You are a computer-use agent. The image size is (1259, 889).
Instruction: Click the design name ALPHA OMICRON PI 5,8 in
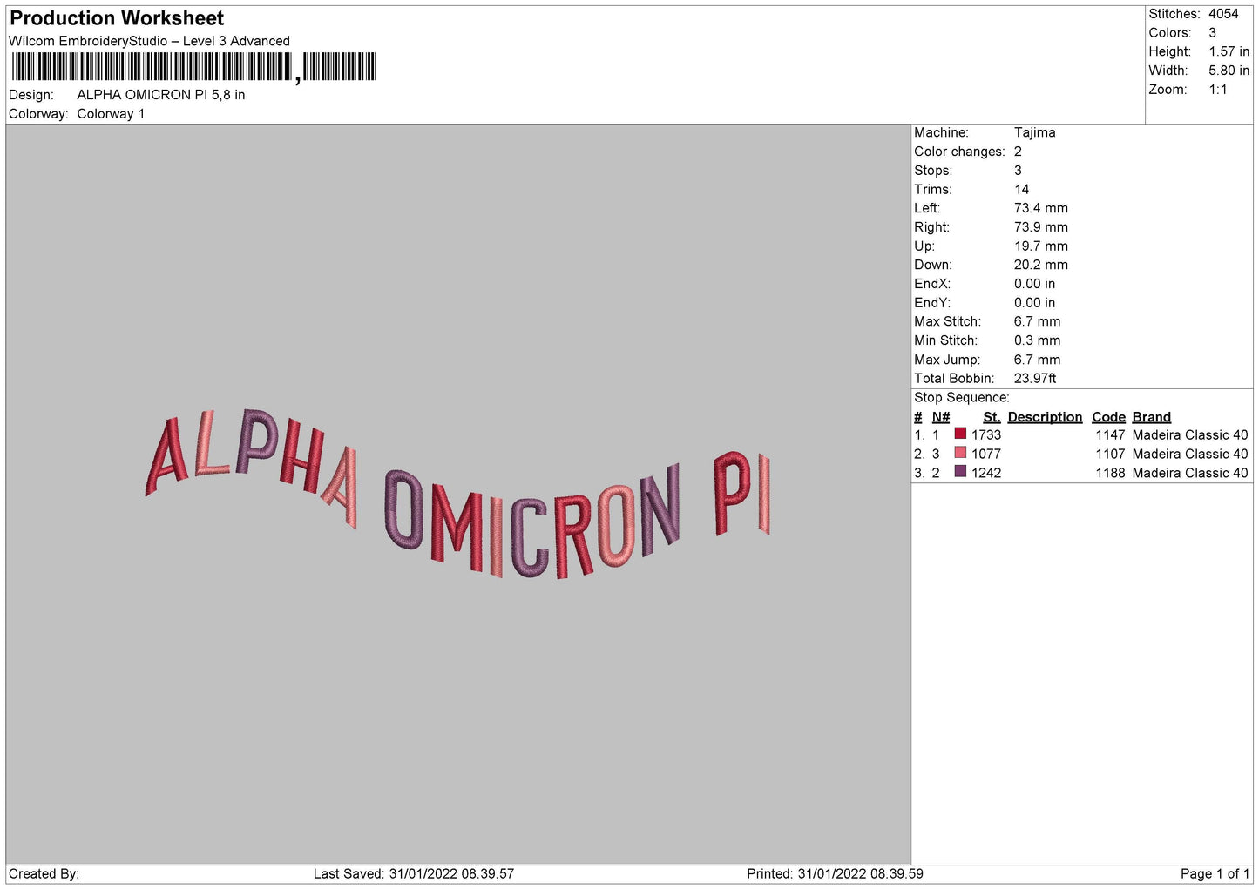pyautogui.click(x=161, y=95)
